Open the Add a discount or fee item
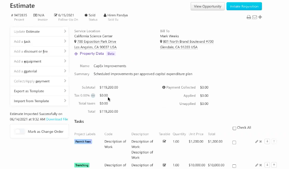Image resolution: width=289 pixels, height=169 pixels. [40, 51]
